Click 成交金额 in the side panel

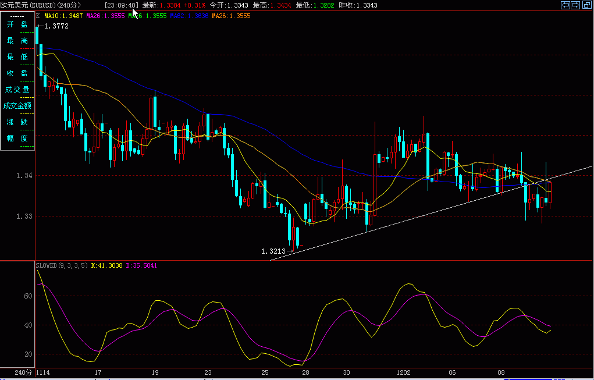17,106
